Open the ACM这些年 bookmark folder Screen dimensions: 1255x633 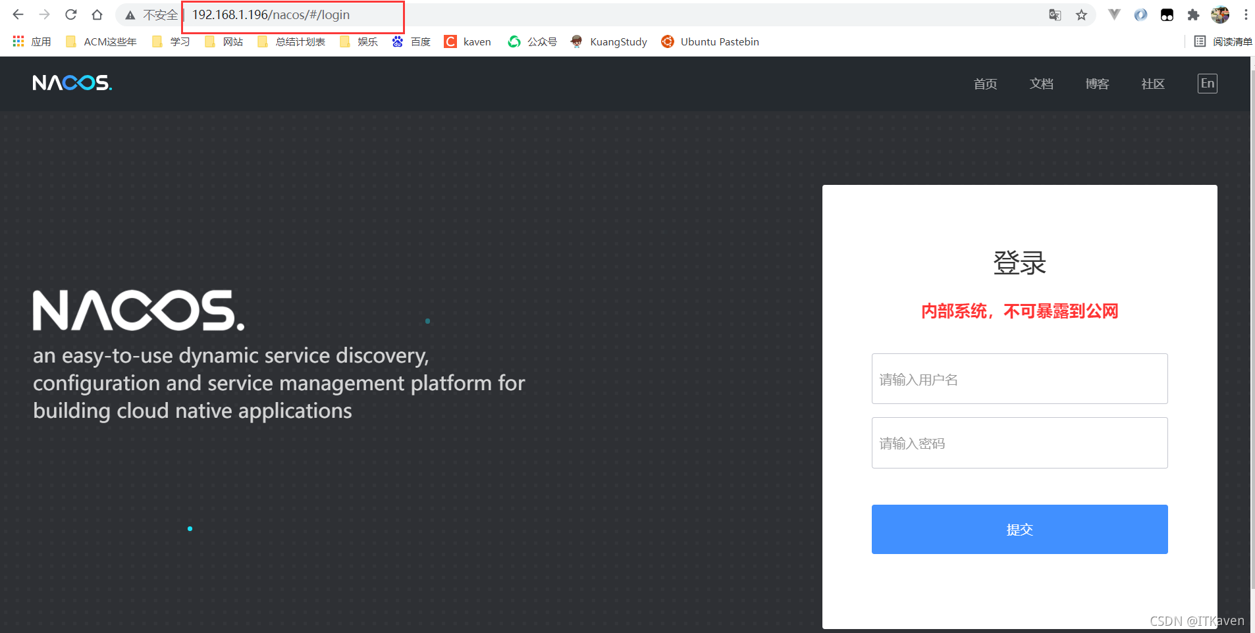tap(101, 41)
